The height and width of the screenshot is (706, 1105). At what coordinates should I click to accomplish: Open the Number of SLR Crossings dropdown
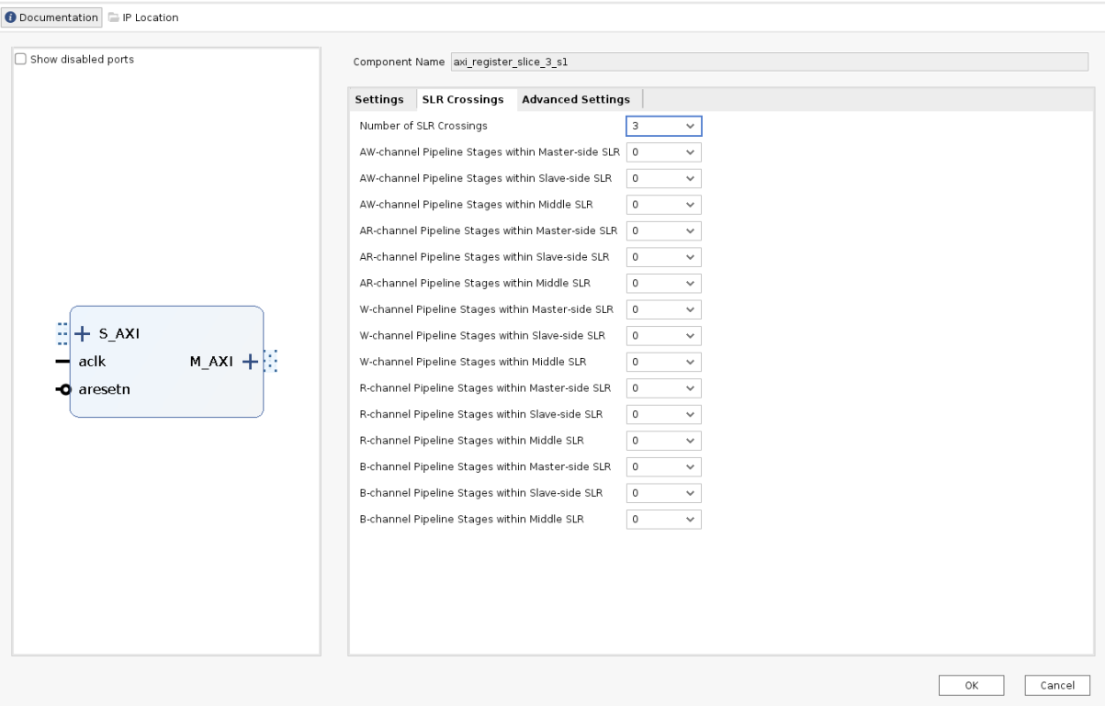coord(663,126)
